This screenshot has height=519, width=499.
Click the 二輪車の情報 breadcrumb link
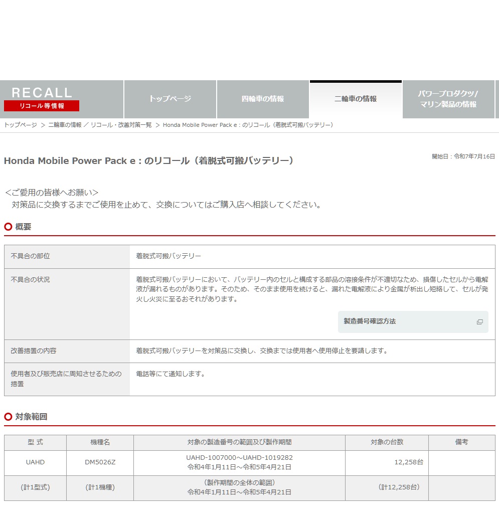tap(65, 125)
